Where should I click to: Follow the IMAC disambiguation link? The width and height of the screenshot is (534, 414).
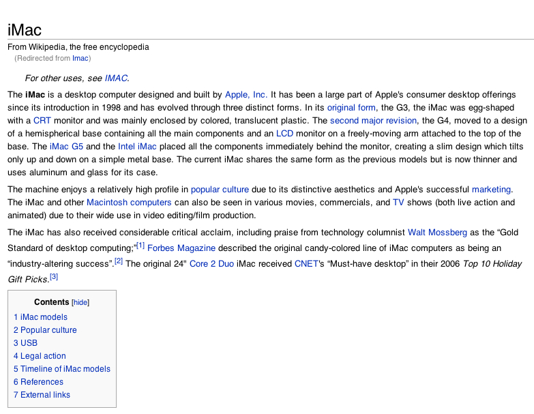(x=116, y=78)
